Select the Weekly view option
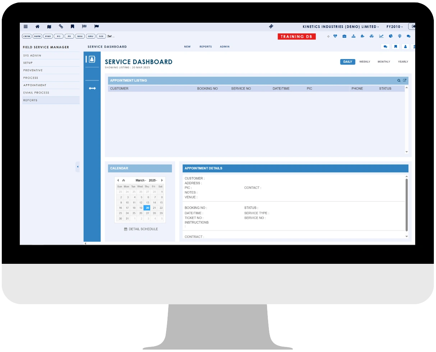 [x=364, y=62]
